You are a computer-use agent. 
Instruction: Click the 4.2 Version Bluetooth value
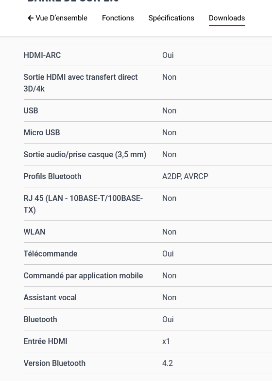[168, 363]
